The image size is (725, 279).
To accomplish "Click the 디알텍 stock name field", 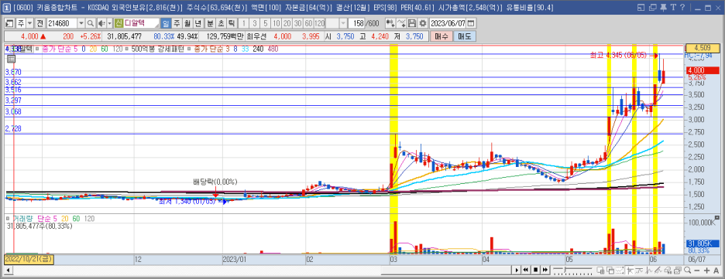I will [x=141, y=23].
